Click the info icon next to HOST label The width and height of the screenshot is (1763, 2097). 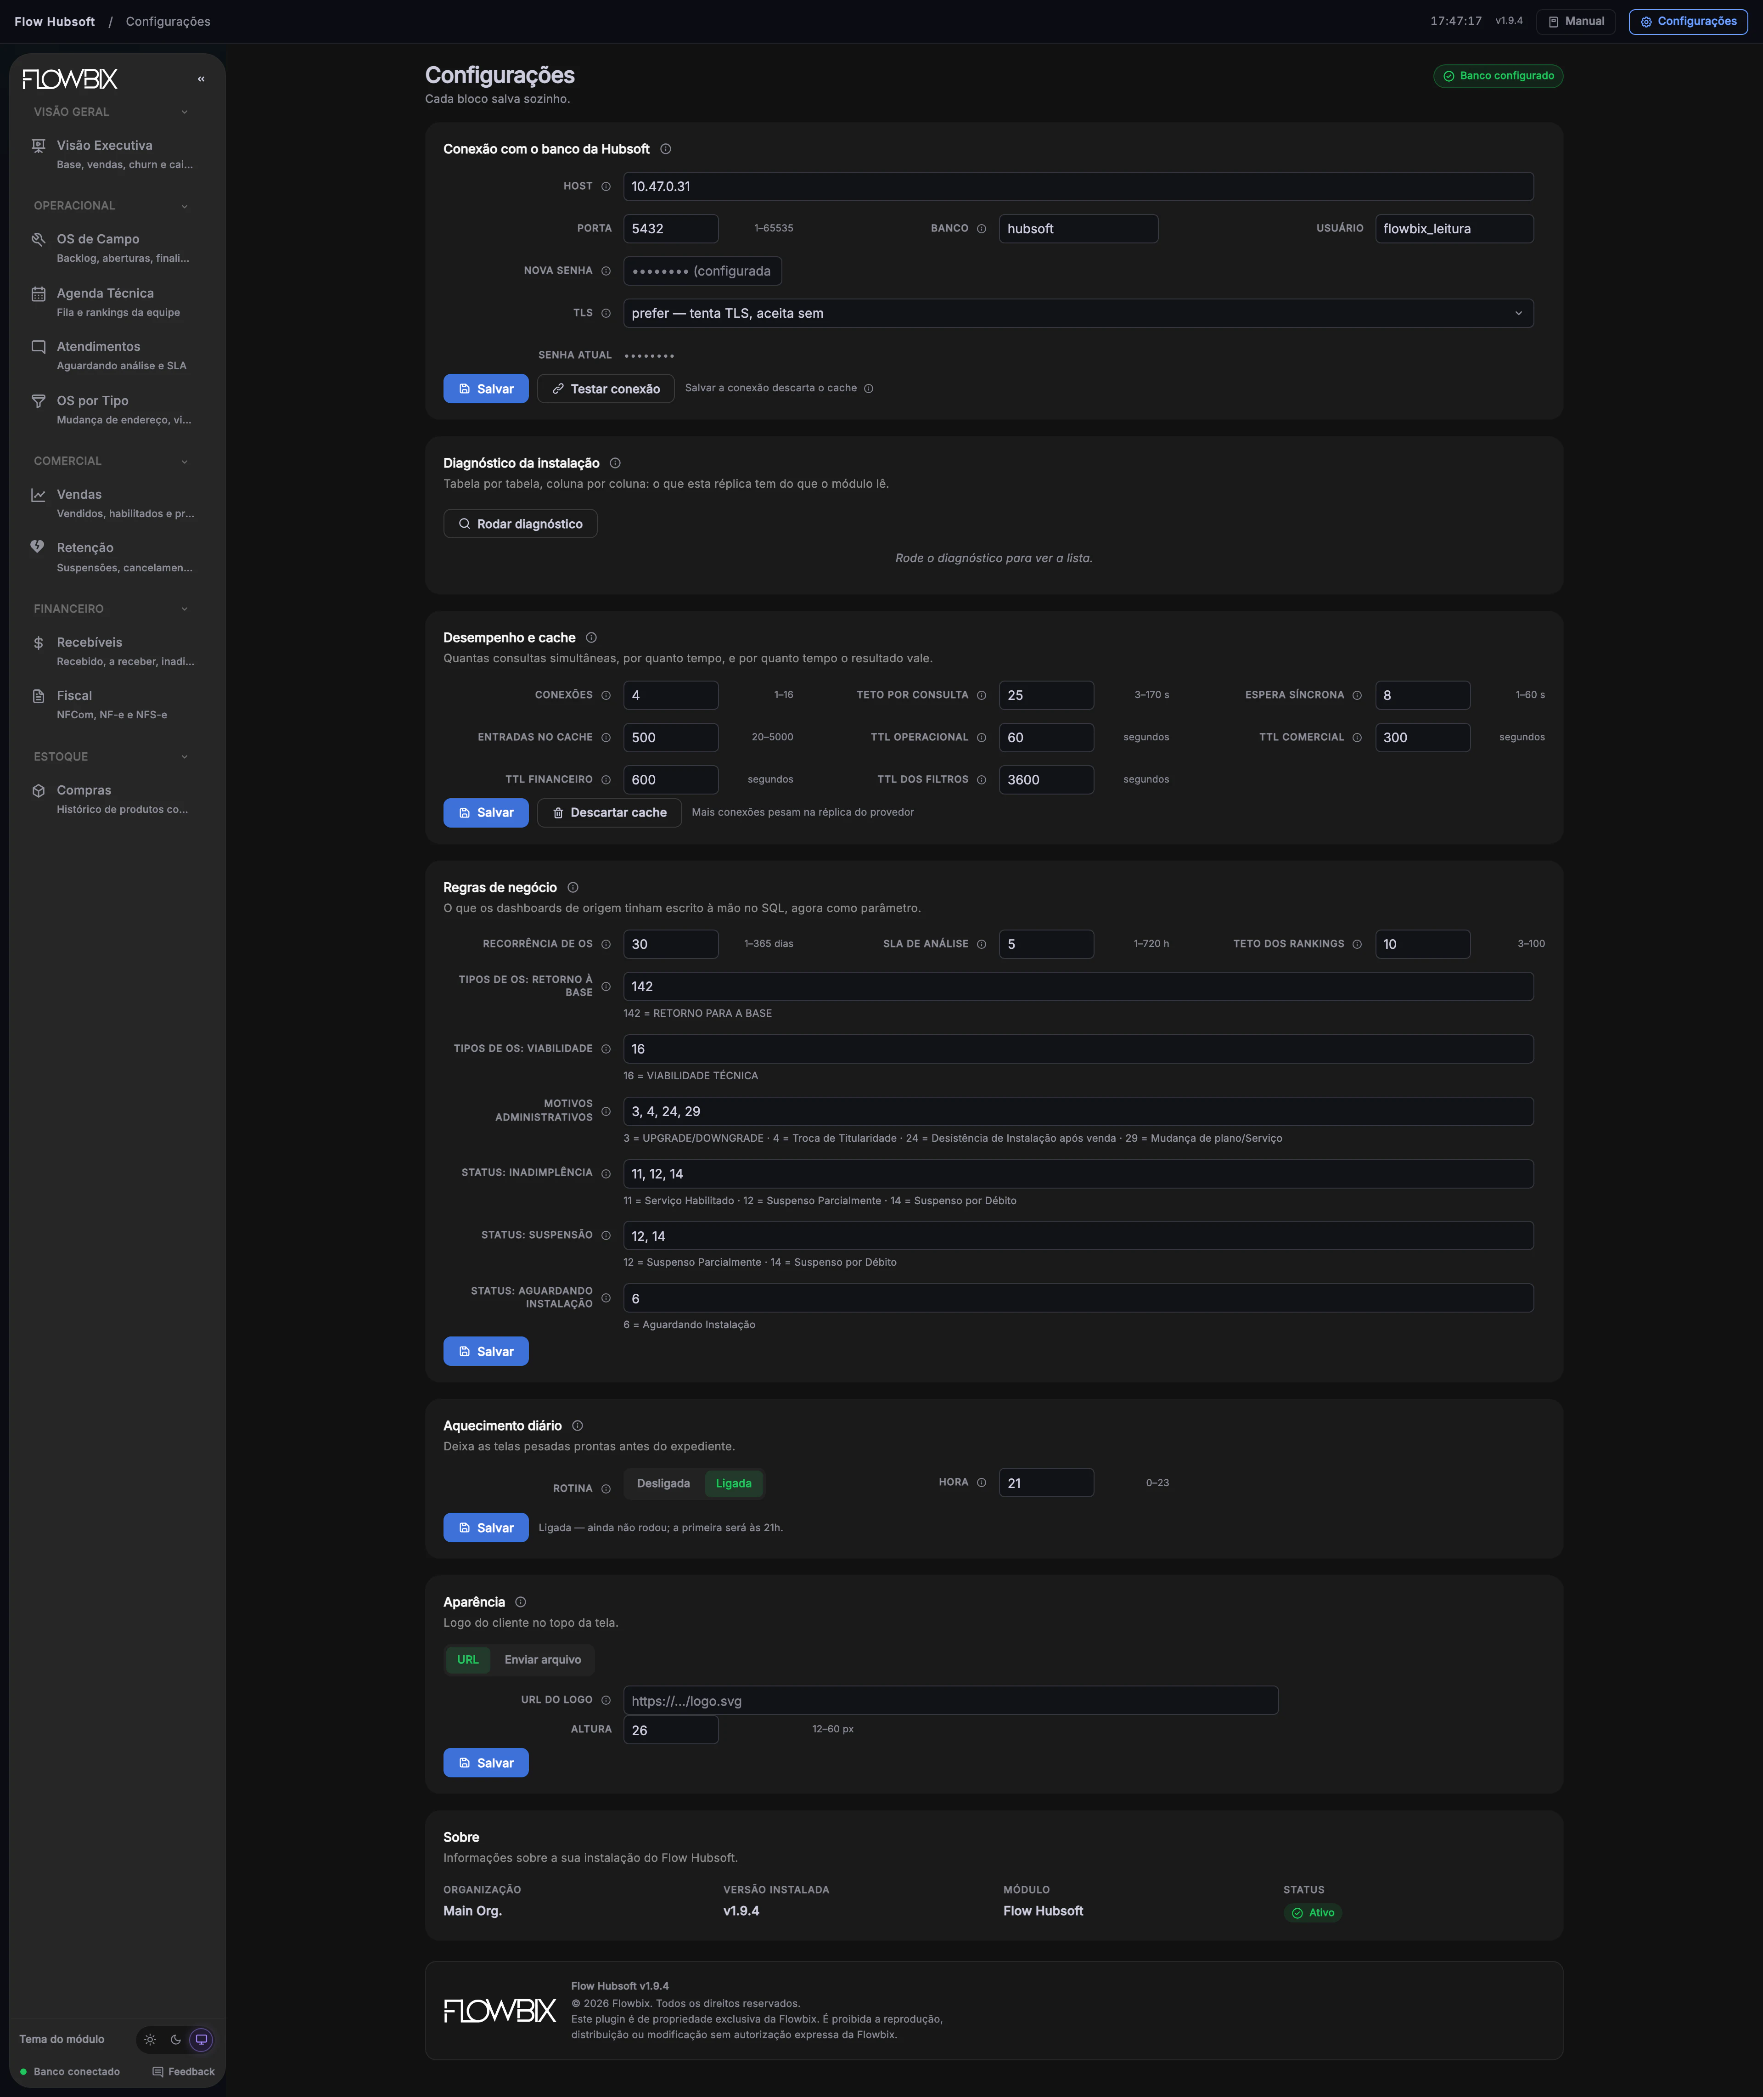click(x=606, y=187)
